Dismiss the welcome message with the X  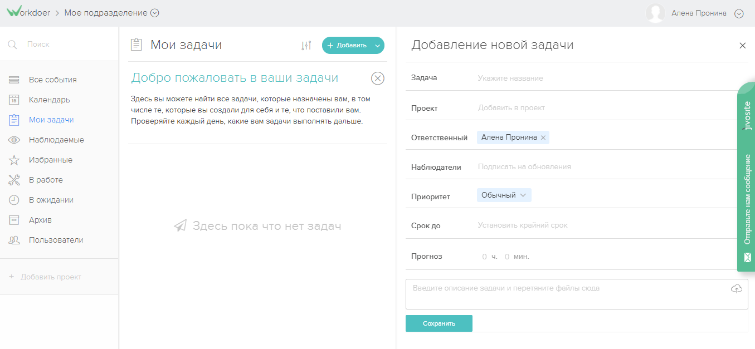(377, 78)
